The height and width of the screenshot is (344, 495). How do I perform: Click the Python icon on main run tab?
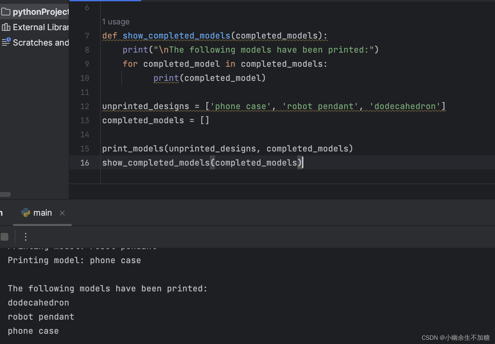click(x=26, y=213)
